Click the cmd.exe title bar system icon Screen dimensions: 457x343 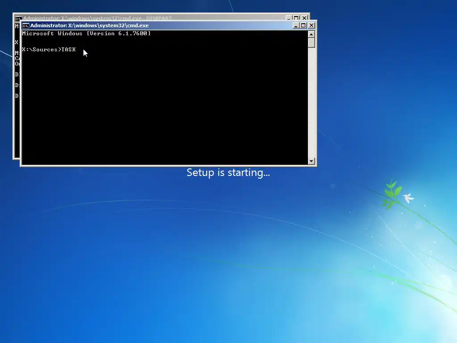point(25,25)
